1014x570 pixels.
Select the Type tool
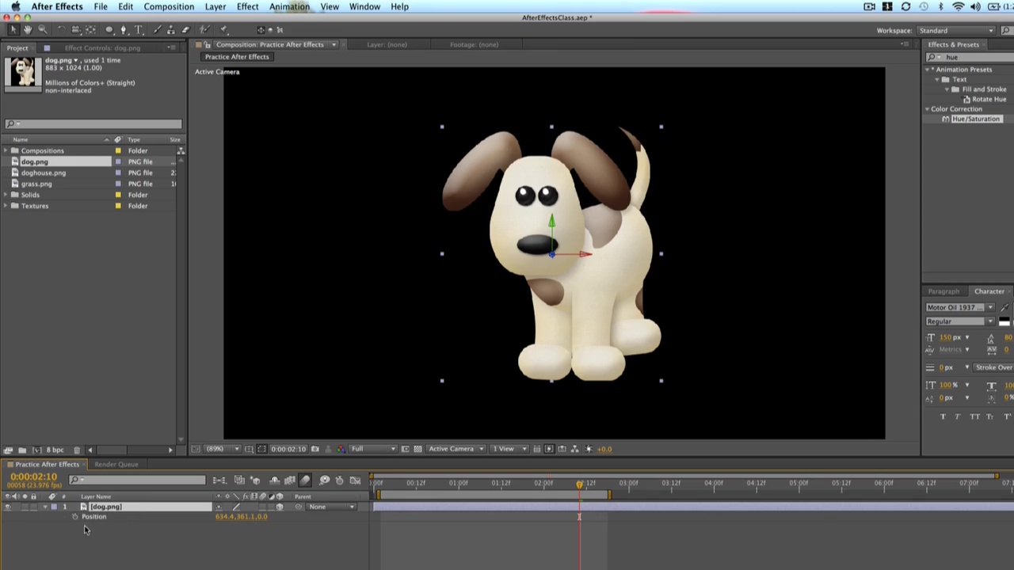(x=139, y=30)
